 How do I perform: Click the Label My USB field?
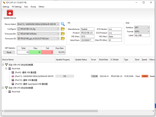point(142,35)
